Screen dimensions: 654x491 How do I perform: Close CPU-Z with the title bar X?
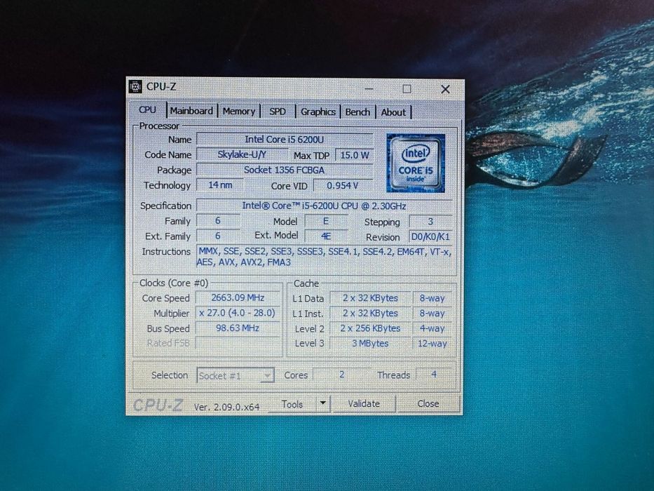445,89
